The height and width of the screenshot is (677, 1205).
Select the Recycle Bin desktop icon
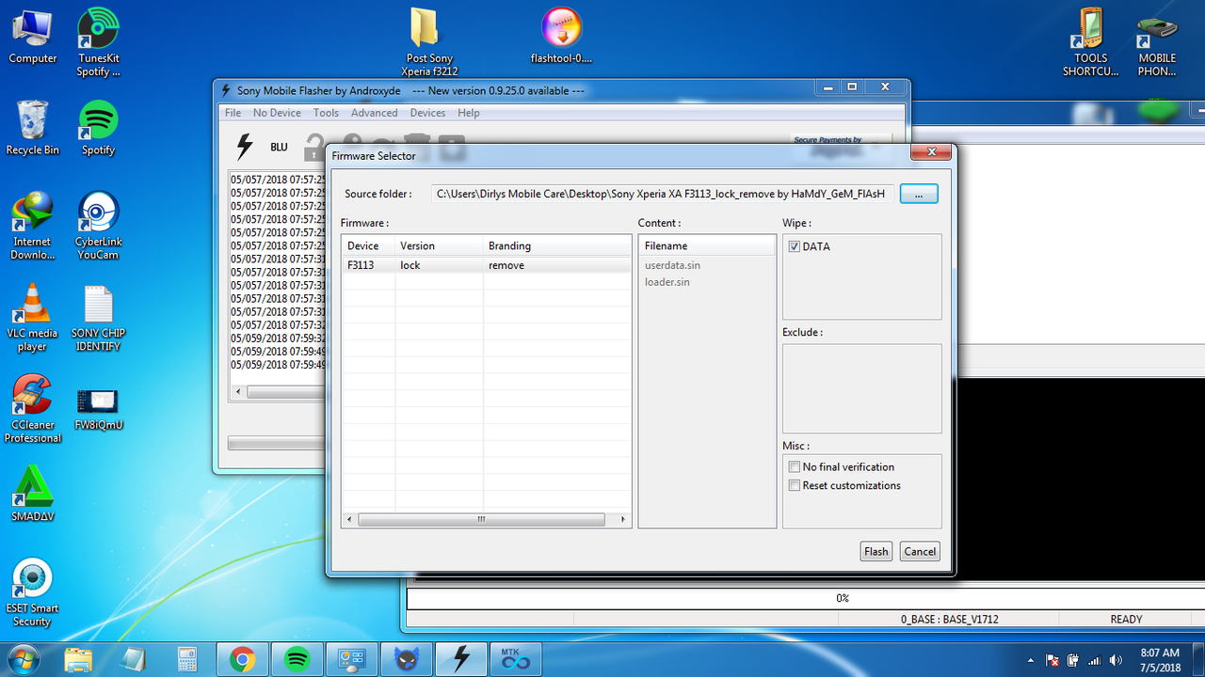click(33, 128)
